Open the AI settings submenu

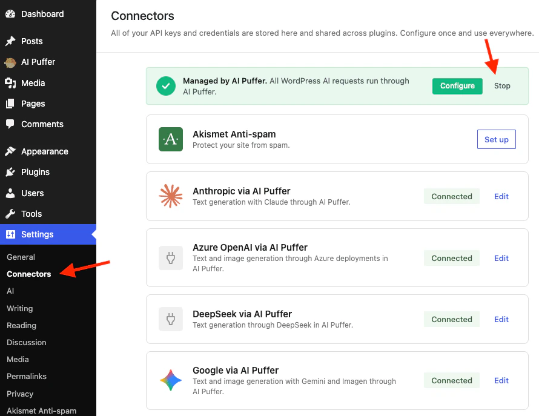pyautogui.click(x=10, y=291)
